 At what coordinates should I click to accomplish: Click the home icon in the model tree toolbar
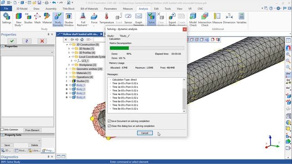coord(82,40)
